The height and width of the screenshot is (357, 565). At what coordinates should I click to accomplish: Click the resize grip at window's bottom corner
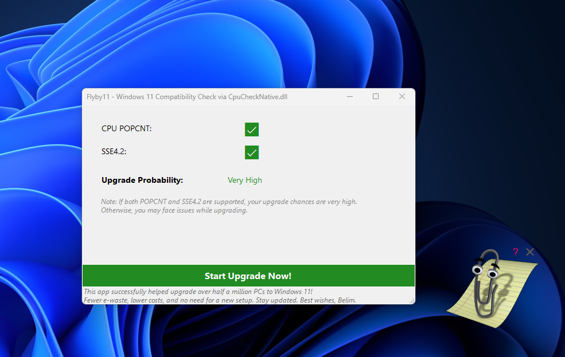pos(412,301)
